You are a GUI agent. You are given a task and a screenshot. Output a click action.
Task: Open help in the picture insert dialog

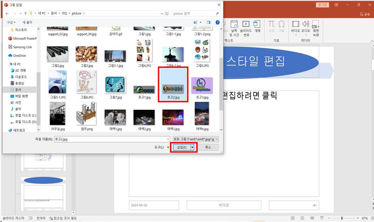217,22
